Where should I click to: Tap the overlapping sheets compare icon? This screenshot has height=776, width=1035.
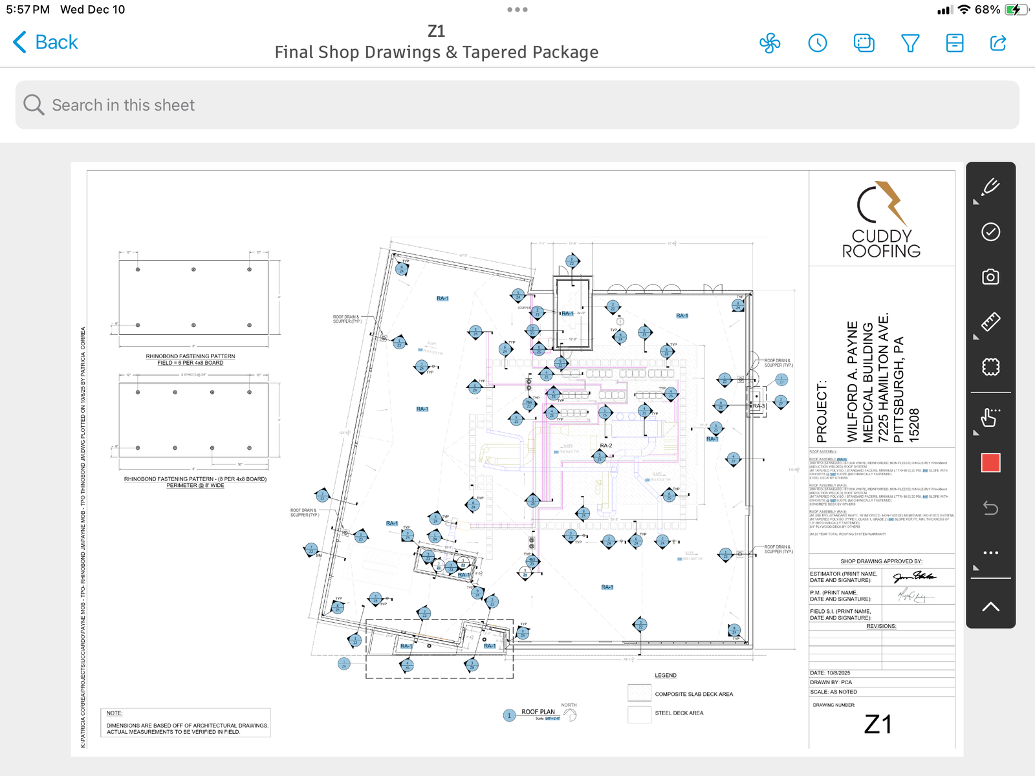864,43
